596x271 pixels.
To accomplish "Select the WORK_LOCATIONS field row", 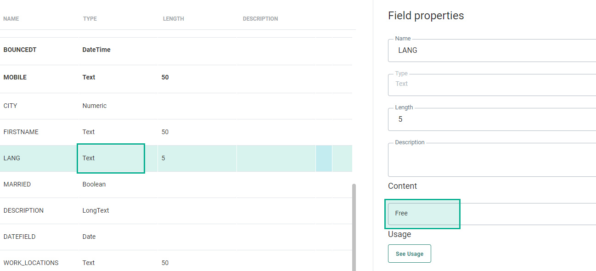I will click(31, 263).
